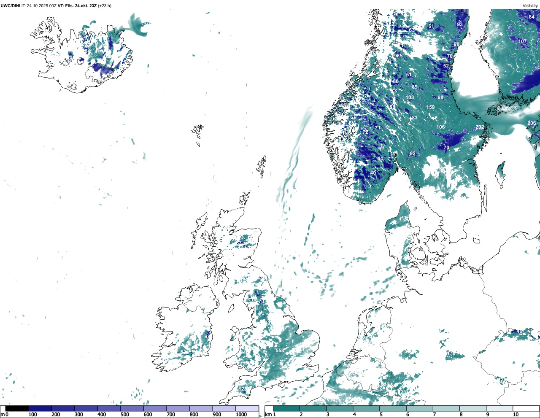540x418 pixels.
Task: Click the 700–800 m legend swatch
Action: click(178, 409)
